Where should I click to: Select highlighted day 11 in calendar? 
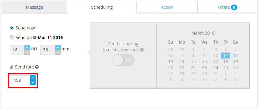225,56
